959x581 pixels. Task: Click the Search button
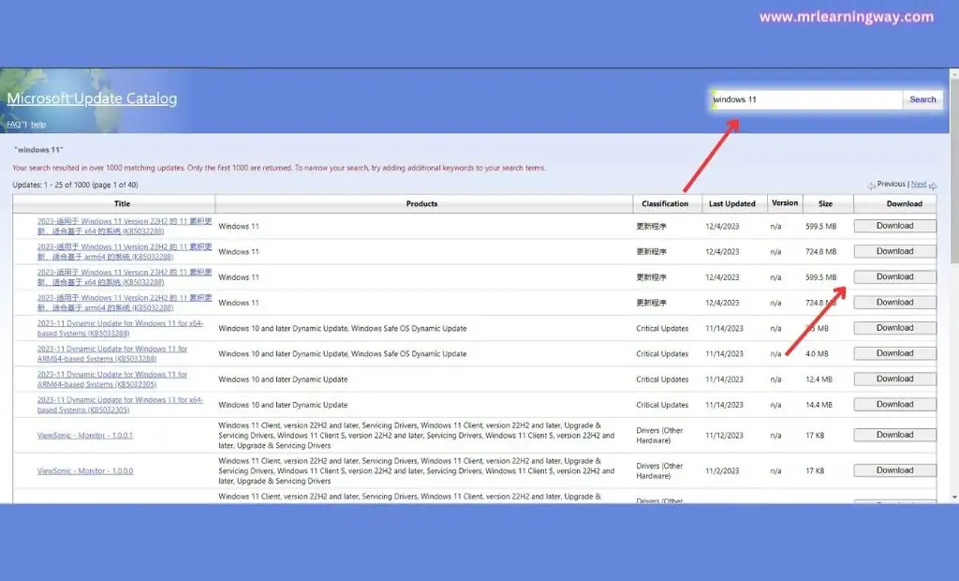(922, 98)
